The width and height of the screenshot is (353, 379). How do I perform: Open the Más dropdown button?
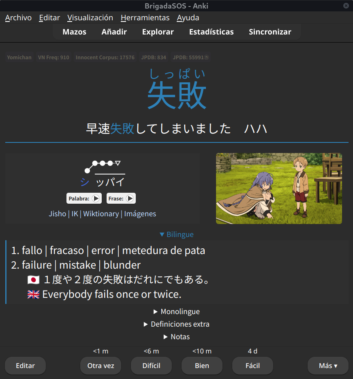328,366
